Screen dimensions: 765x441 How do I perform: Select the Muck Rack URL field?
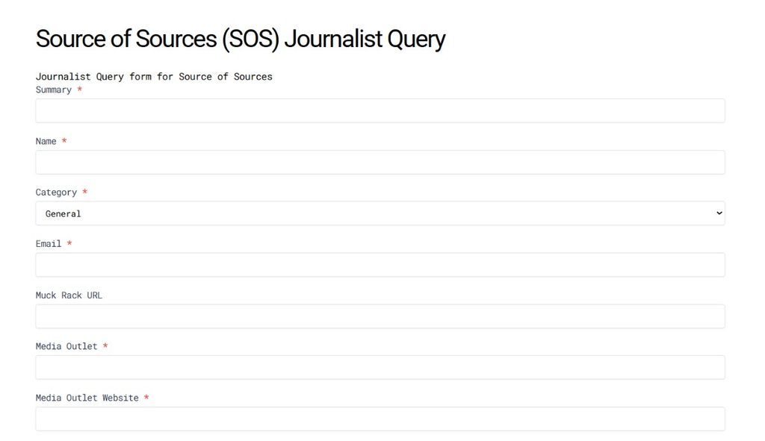pos(380,316)
